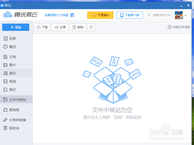Click the blue 添加 add button

(x=16, y=27)
